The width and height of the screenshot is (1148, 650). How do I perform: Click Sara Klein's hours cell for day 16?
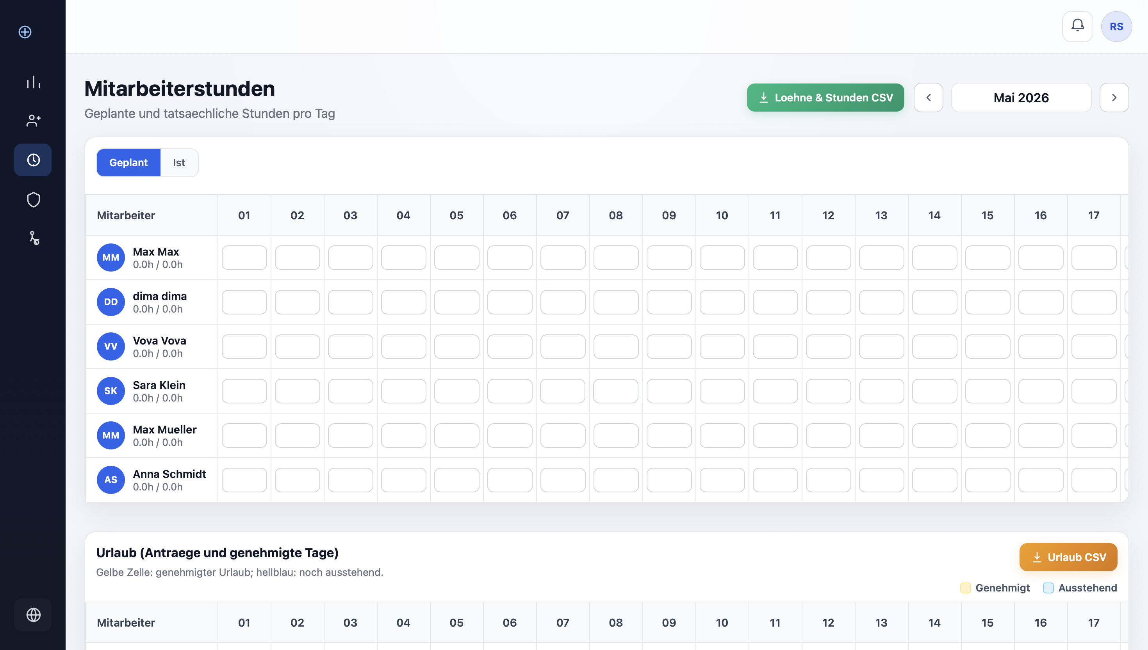(1040, 391)
